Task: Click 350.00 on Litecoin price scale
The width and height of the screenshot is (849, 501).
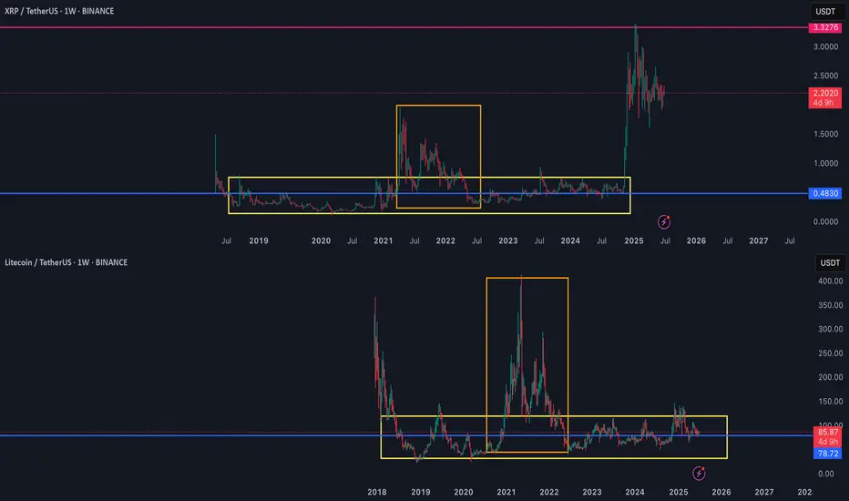Action: tap(830, 305)
